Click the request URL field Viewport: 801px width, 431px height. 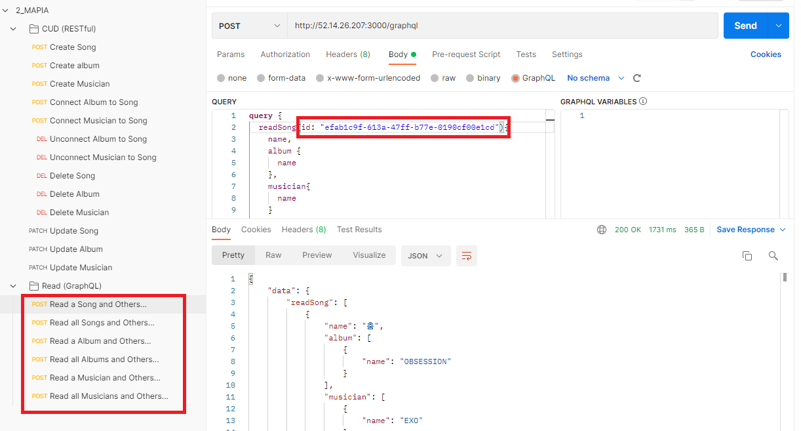502,26
